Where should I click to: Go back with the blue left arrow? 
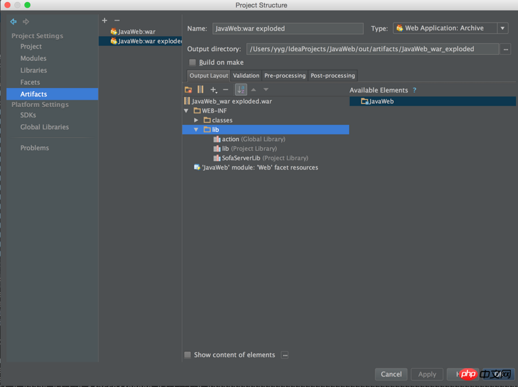[13, 22]
